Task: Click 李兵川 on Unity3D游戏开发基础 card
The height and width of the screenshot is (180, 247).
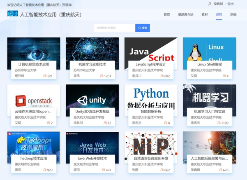Action: tap(78, 123)
